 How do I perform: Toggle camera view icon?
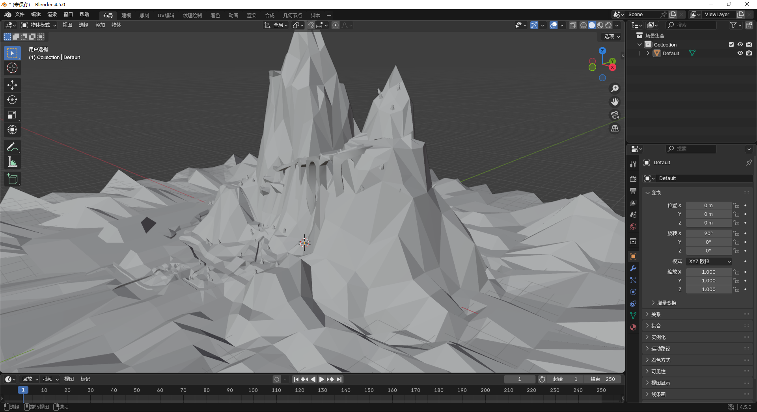coord(615,115)
